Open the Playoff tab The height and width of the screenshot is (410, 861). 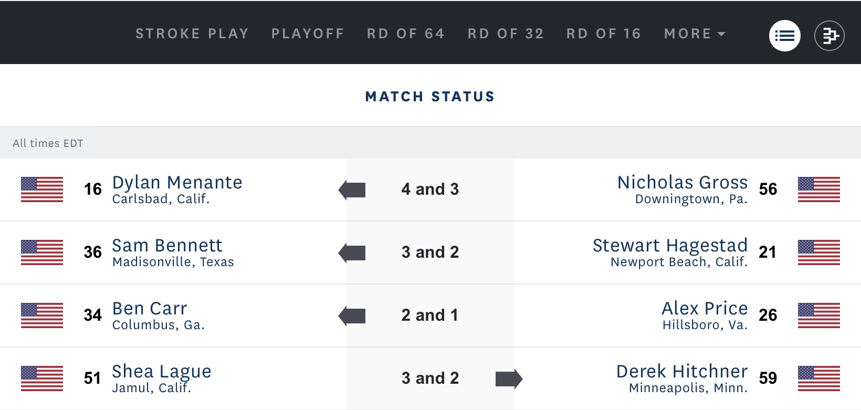[308, 34]
